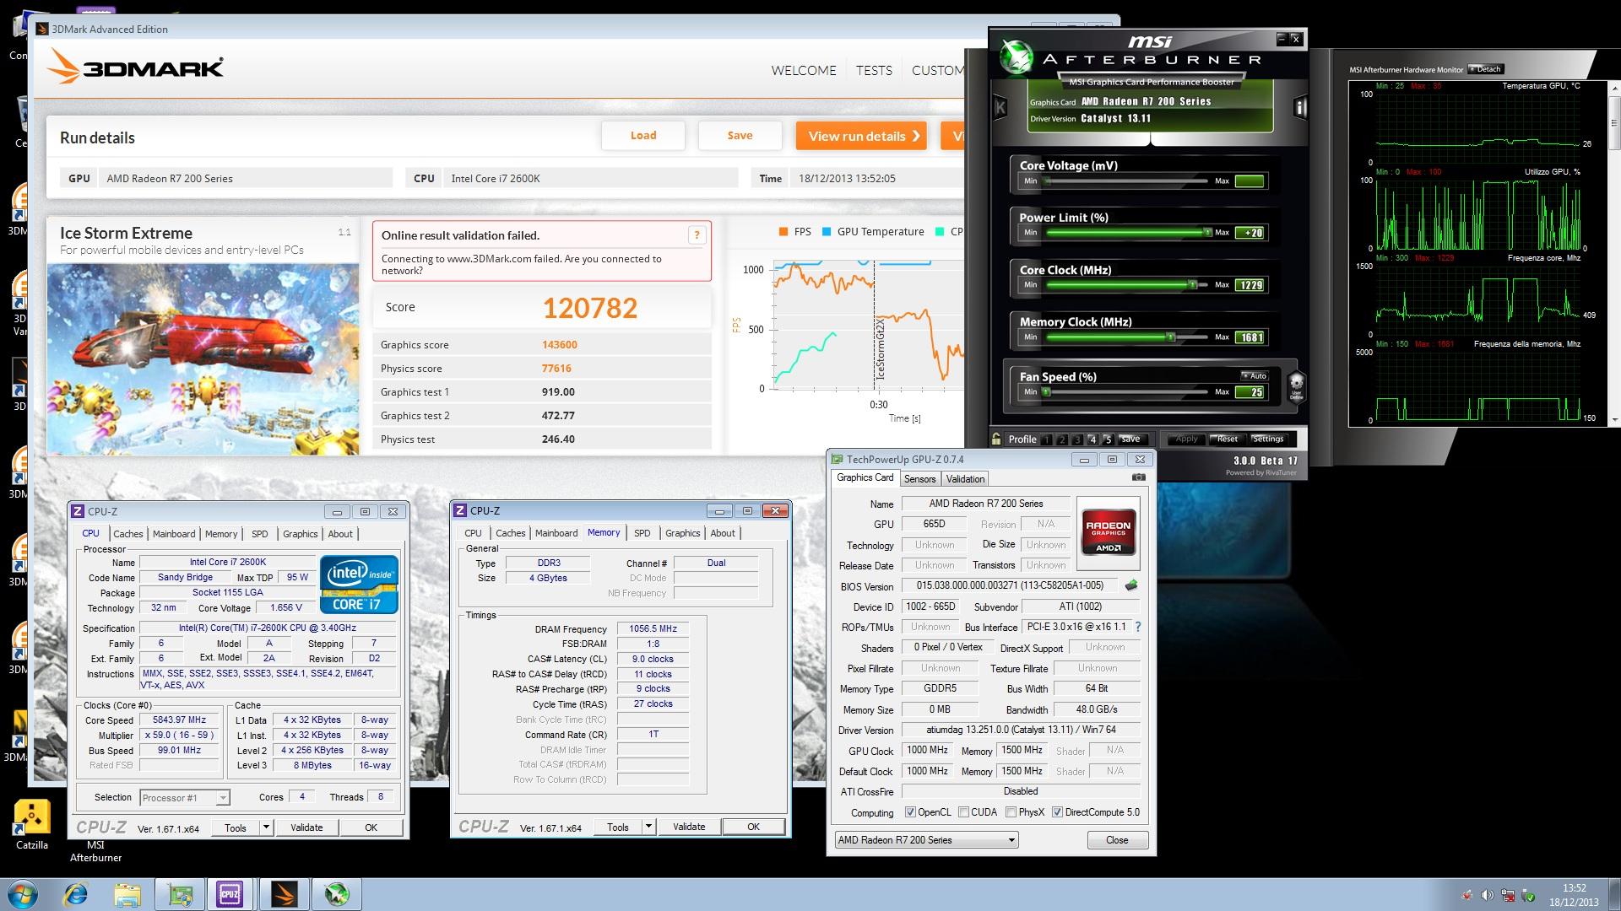Detach the Afterburner hardware monitor
The height and width of the screenshot is (911, 1621).
[x=1485, y=69]
